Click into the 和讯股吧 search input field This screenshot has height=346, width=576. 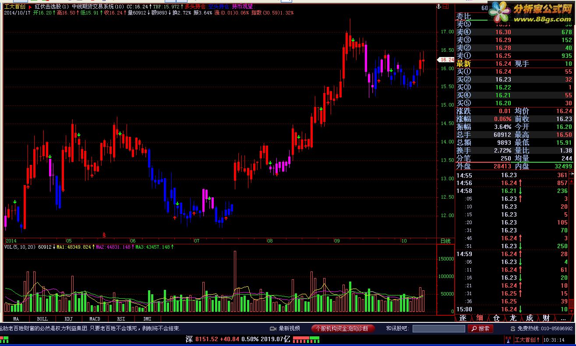(438, 328)
